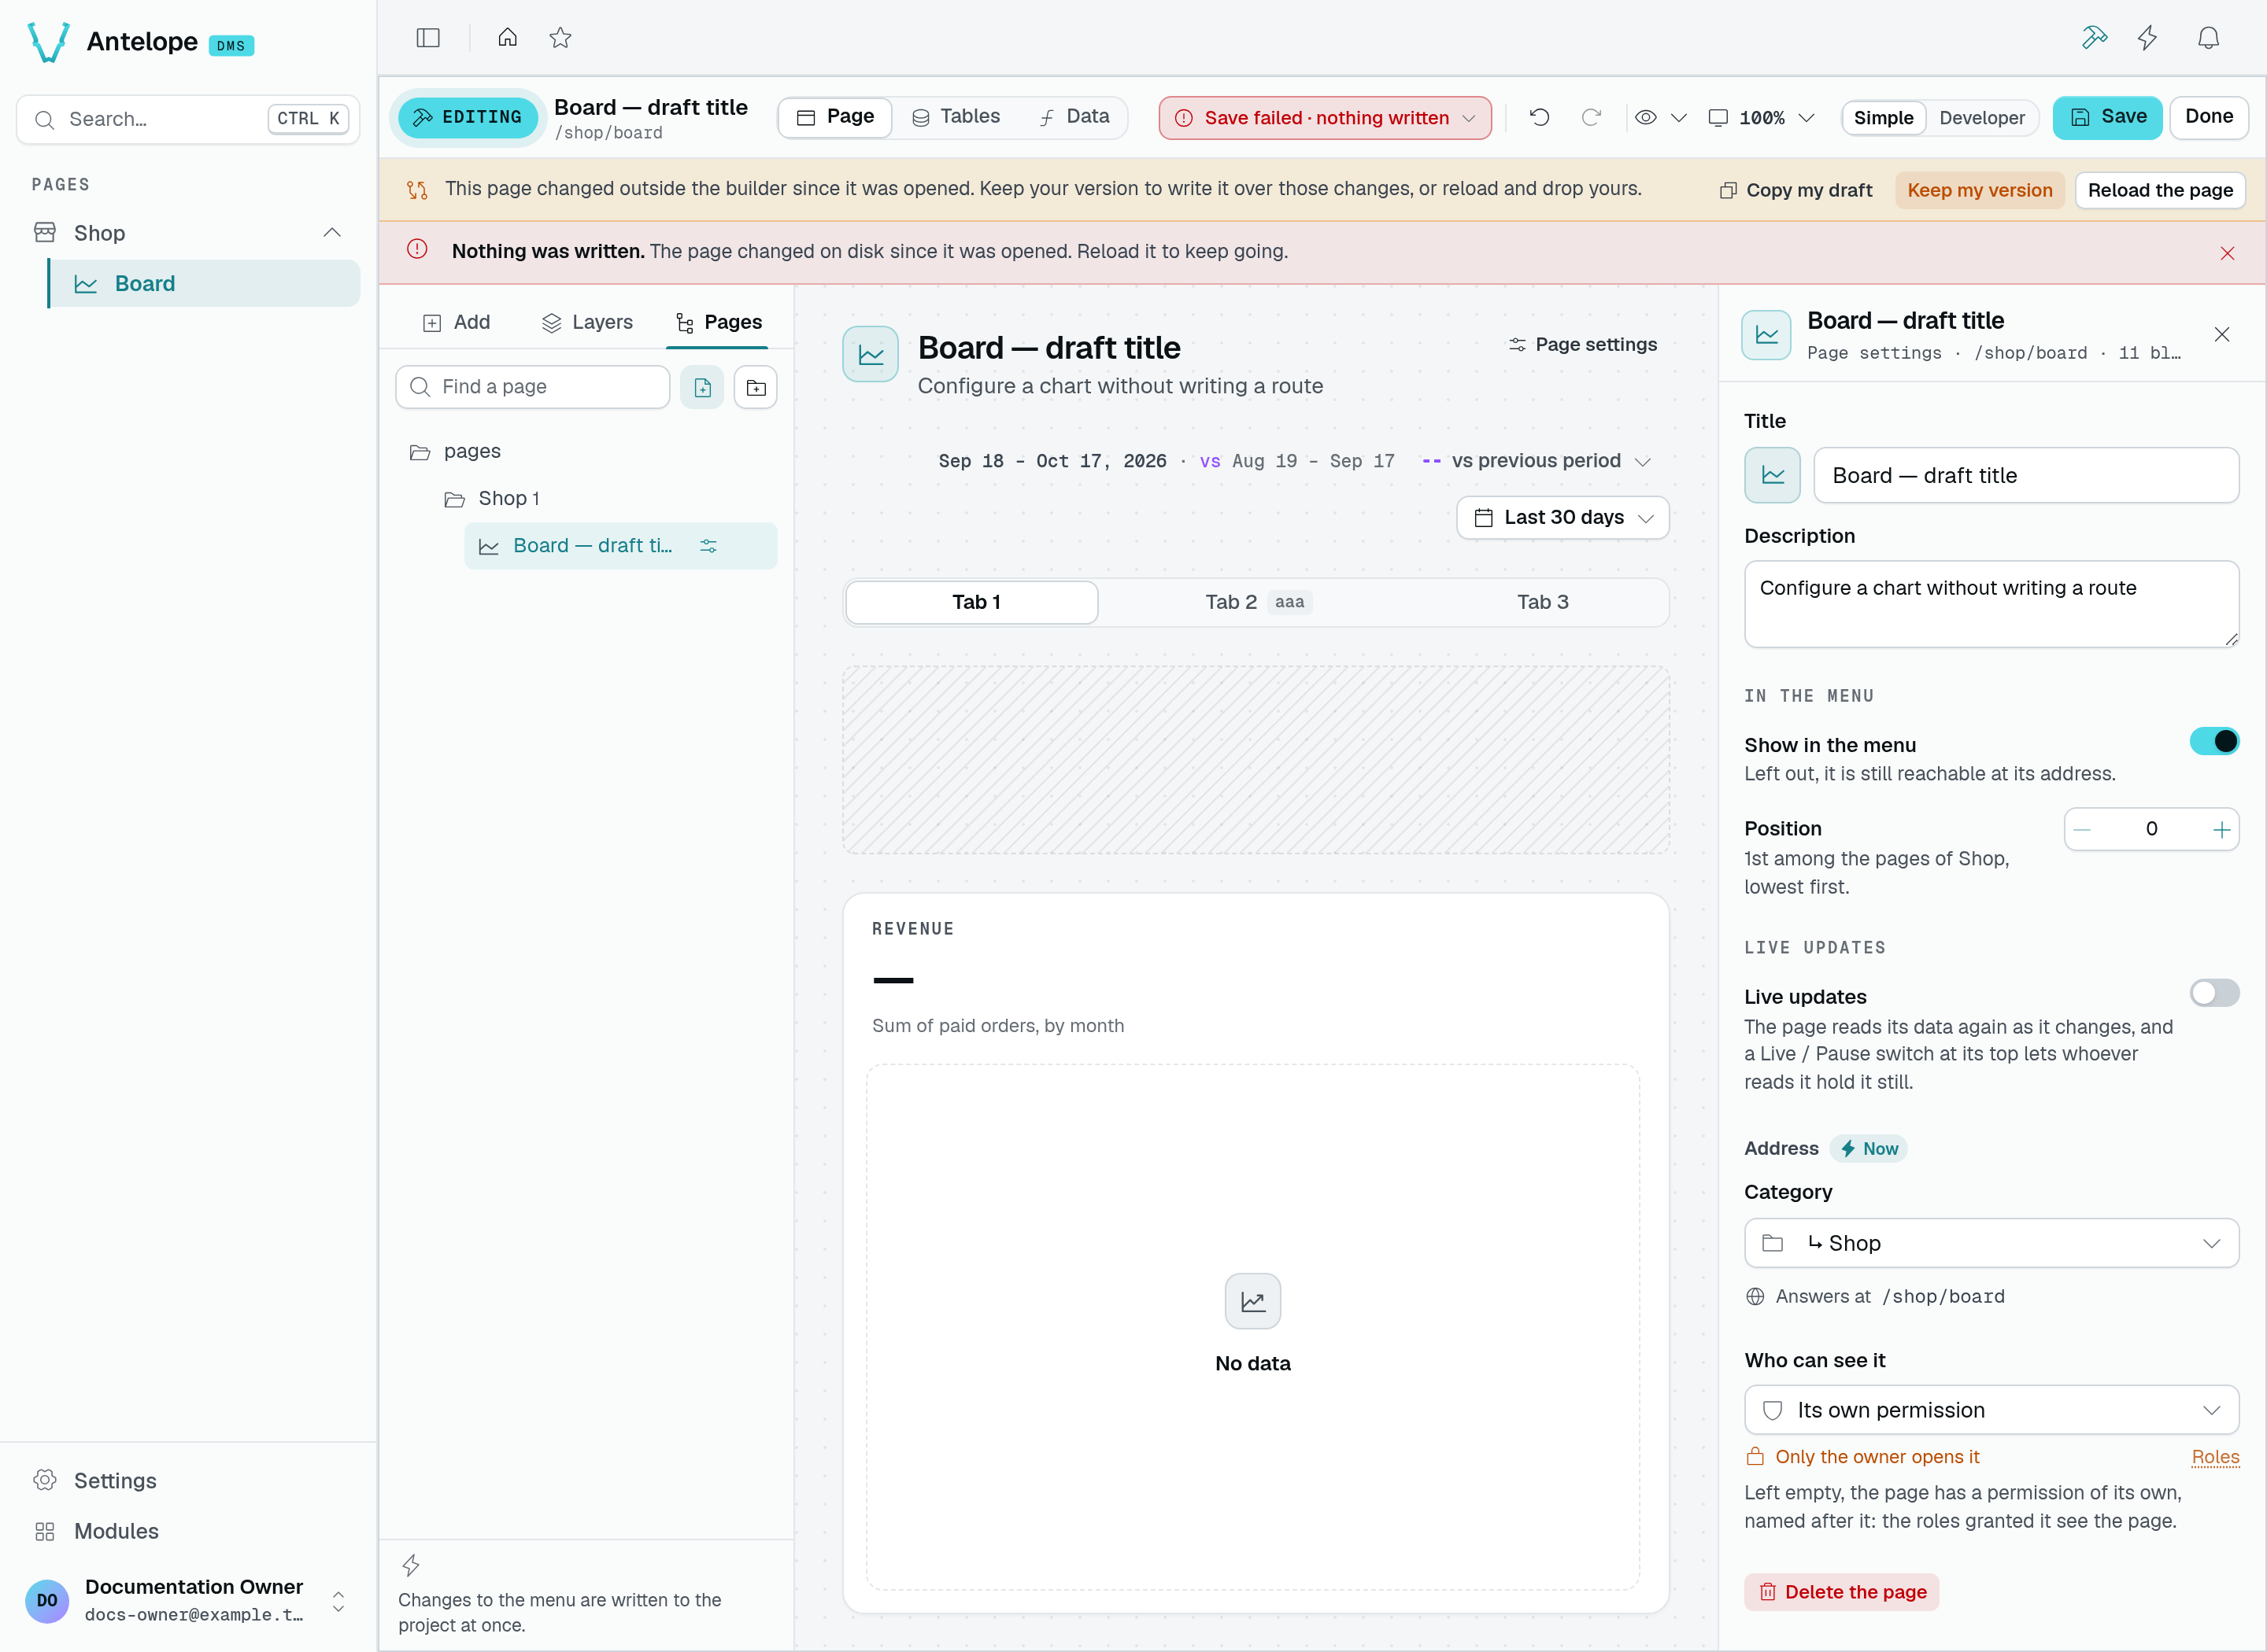Open the vs previous period dropdown
Image resolution: width=2267 pixels, height=1652 pixels.
point(1536,461)
